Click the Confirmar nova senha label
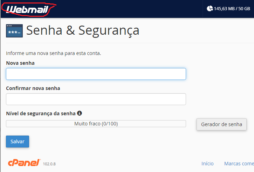Screen dimensions: 254x172 (x=33, y=88)
